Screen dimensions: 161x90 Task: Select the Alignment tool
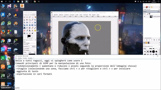tap(30, 22)
